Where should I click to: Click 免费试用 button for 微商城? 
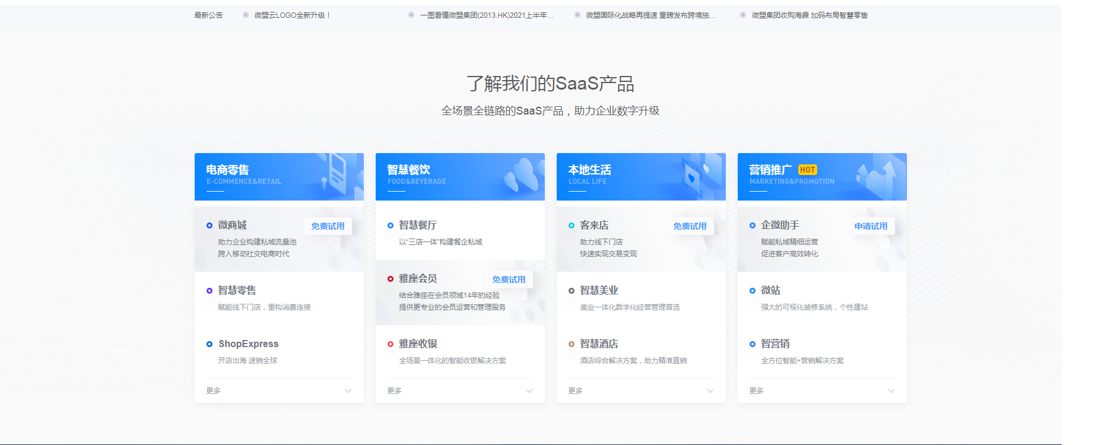click(328, 226)
